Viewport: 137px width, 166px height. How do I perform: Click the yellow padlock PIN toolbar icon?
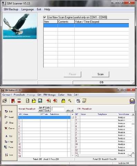point(63,101)
